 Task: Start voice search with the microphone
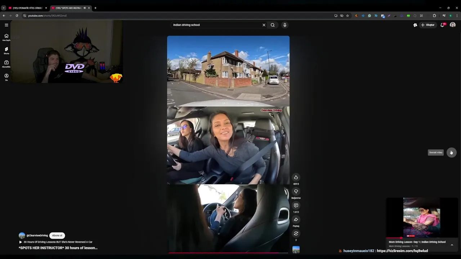coord(285,25)
